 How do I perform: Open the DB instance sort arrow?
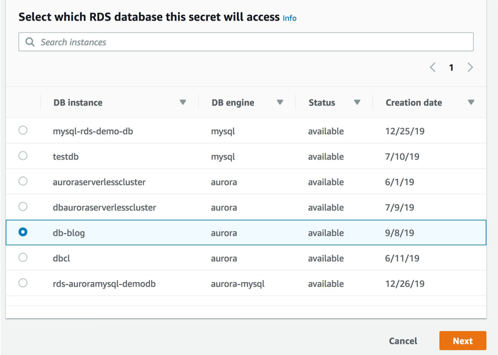[183, 102]
